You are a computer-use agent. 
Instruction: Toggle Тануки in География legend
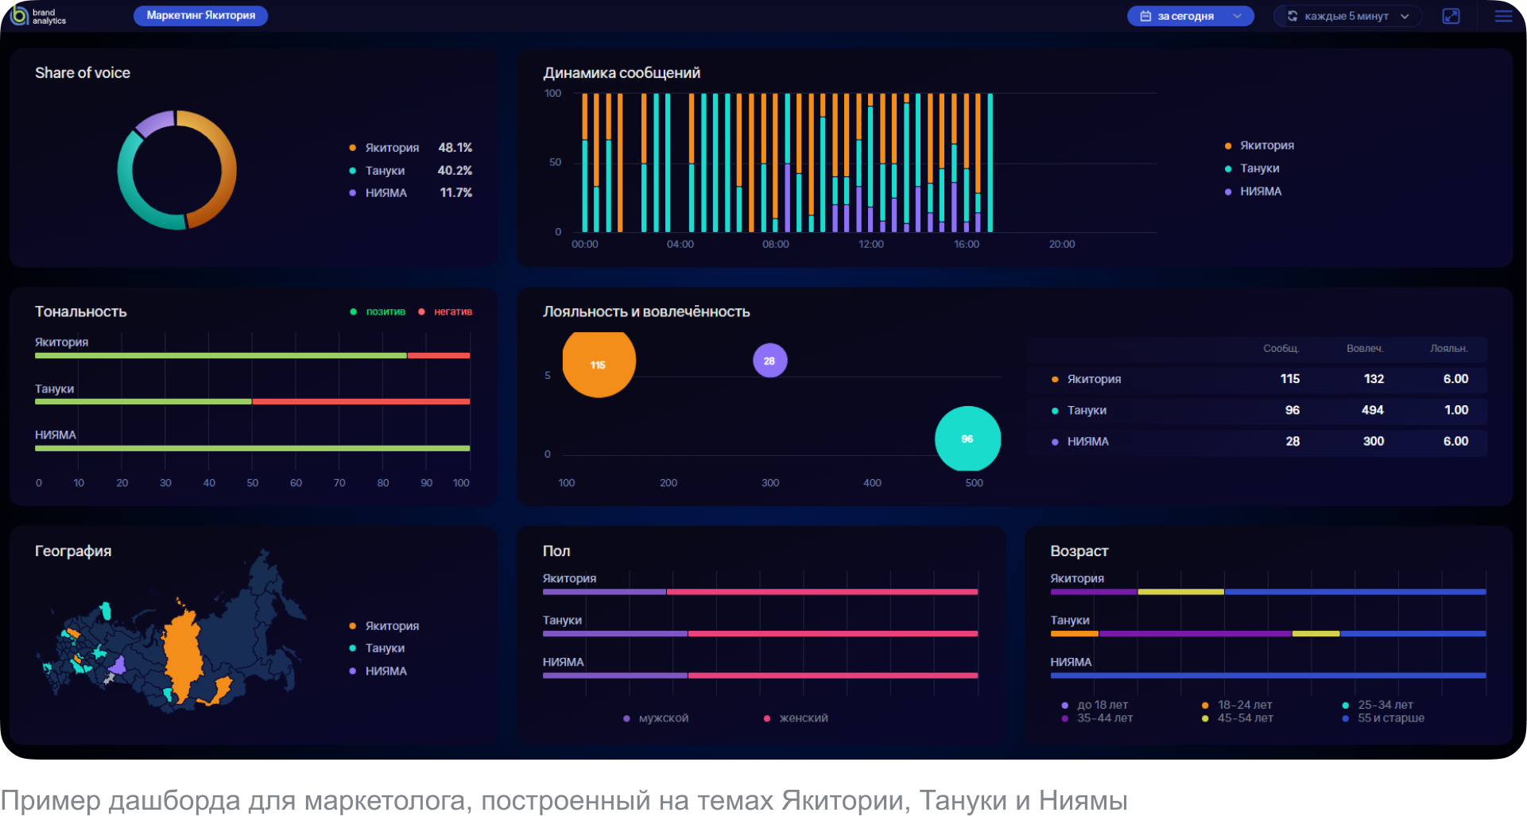[377, 648]
